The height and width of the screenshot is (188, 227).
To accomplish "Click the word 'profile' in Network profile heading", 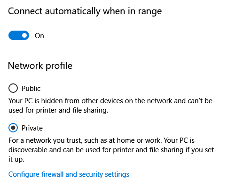I will [59, 66].
